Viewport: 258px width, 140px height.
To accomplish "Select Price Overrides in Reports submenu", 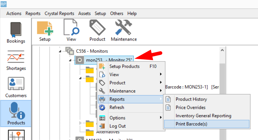I will pos(207,107).
